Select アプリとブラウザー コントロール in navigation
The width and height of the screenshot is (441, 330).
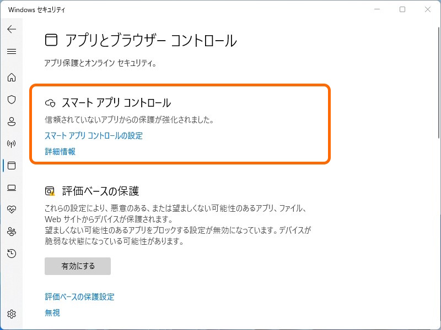[12, 166]
